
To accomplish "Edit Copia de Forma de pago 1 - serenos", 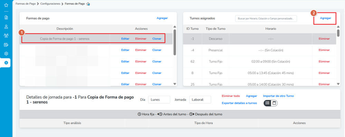I will pos(125,39).
